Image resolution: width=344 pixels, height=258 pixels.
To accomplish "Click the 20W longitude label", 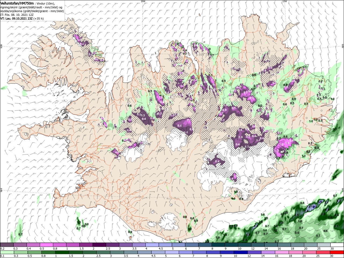I will [143, 1].
